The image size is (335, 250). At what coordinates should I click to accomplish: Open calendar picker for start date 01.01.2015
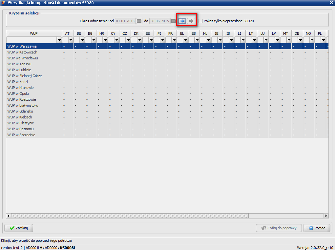click(x=139, y=21)
